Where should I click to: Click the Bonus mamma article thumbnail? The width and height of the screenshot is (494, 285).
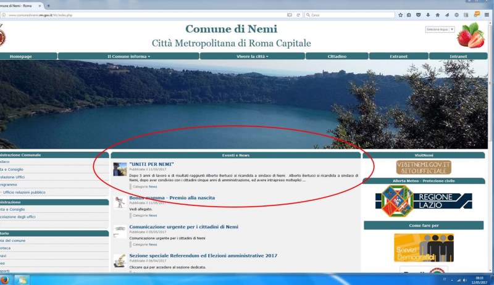[120, 202]
